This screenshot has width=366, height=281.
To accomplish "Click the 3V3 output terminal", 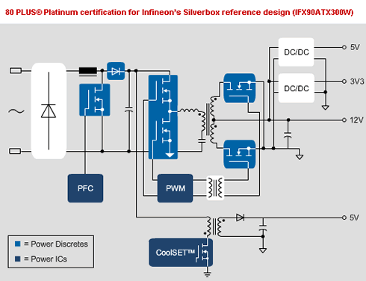I will coord(344,81).
